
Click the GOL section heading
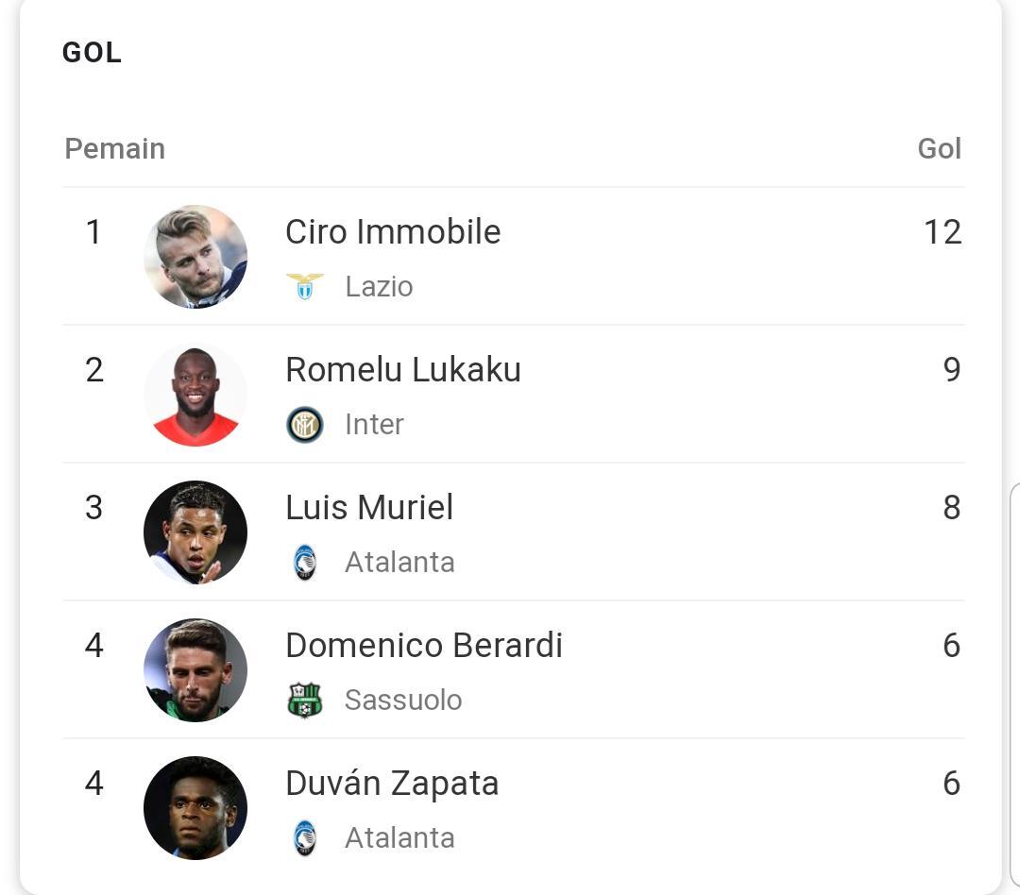(92, 53)
